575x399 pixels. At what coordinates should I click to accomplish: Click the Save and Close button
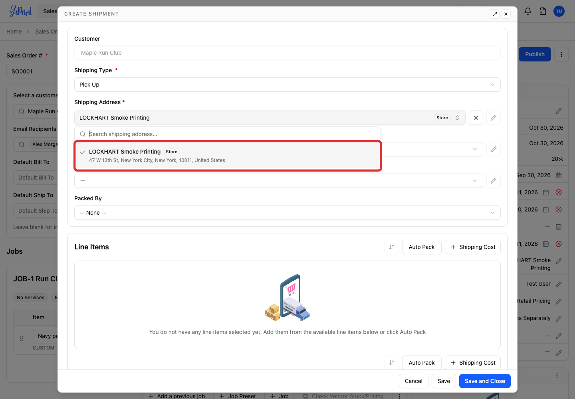(485, 381)
